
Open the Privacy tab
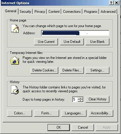pos(40,12)
